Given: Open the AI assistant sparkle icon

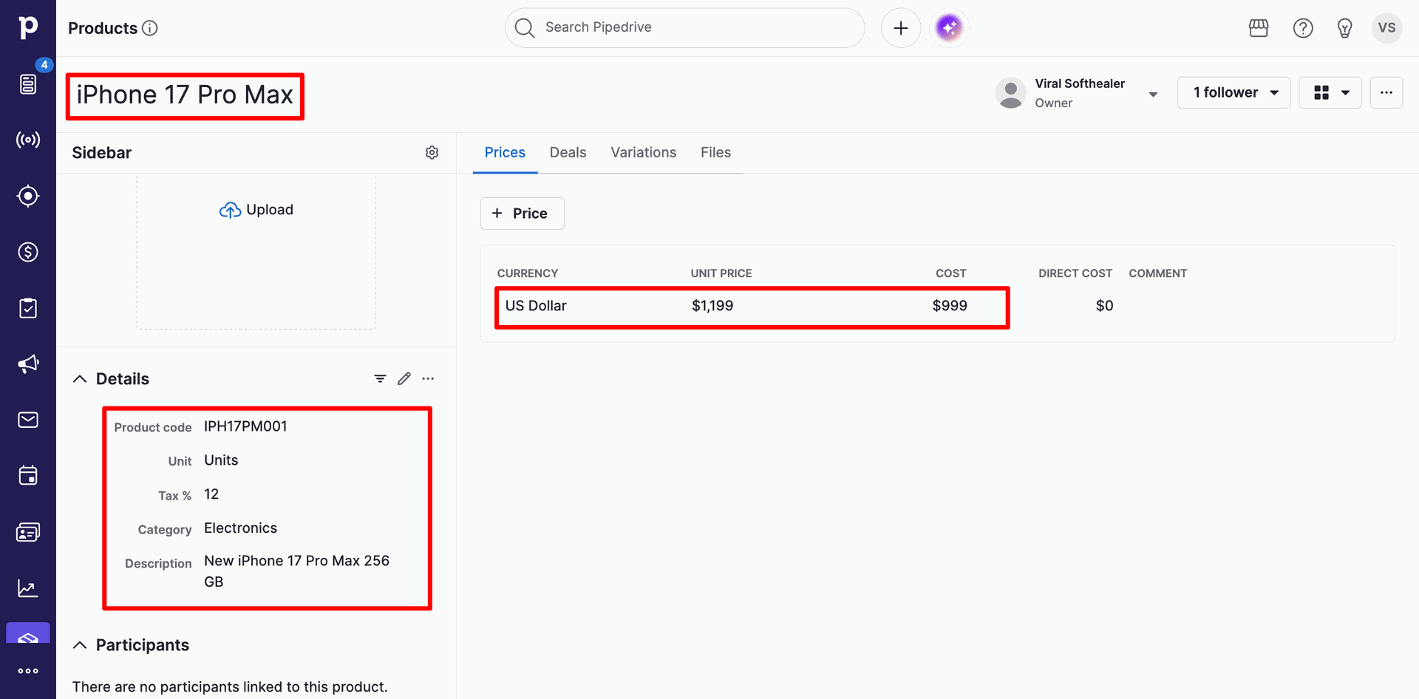Looking at the screenshot, I should pos(949,28).
